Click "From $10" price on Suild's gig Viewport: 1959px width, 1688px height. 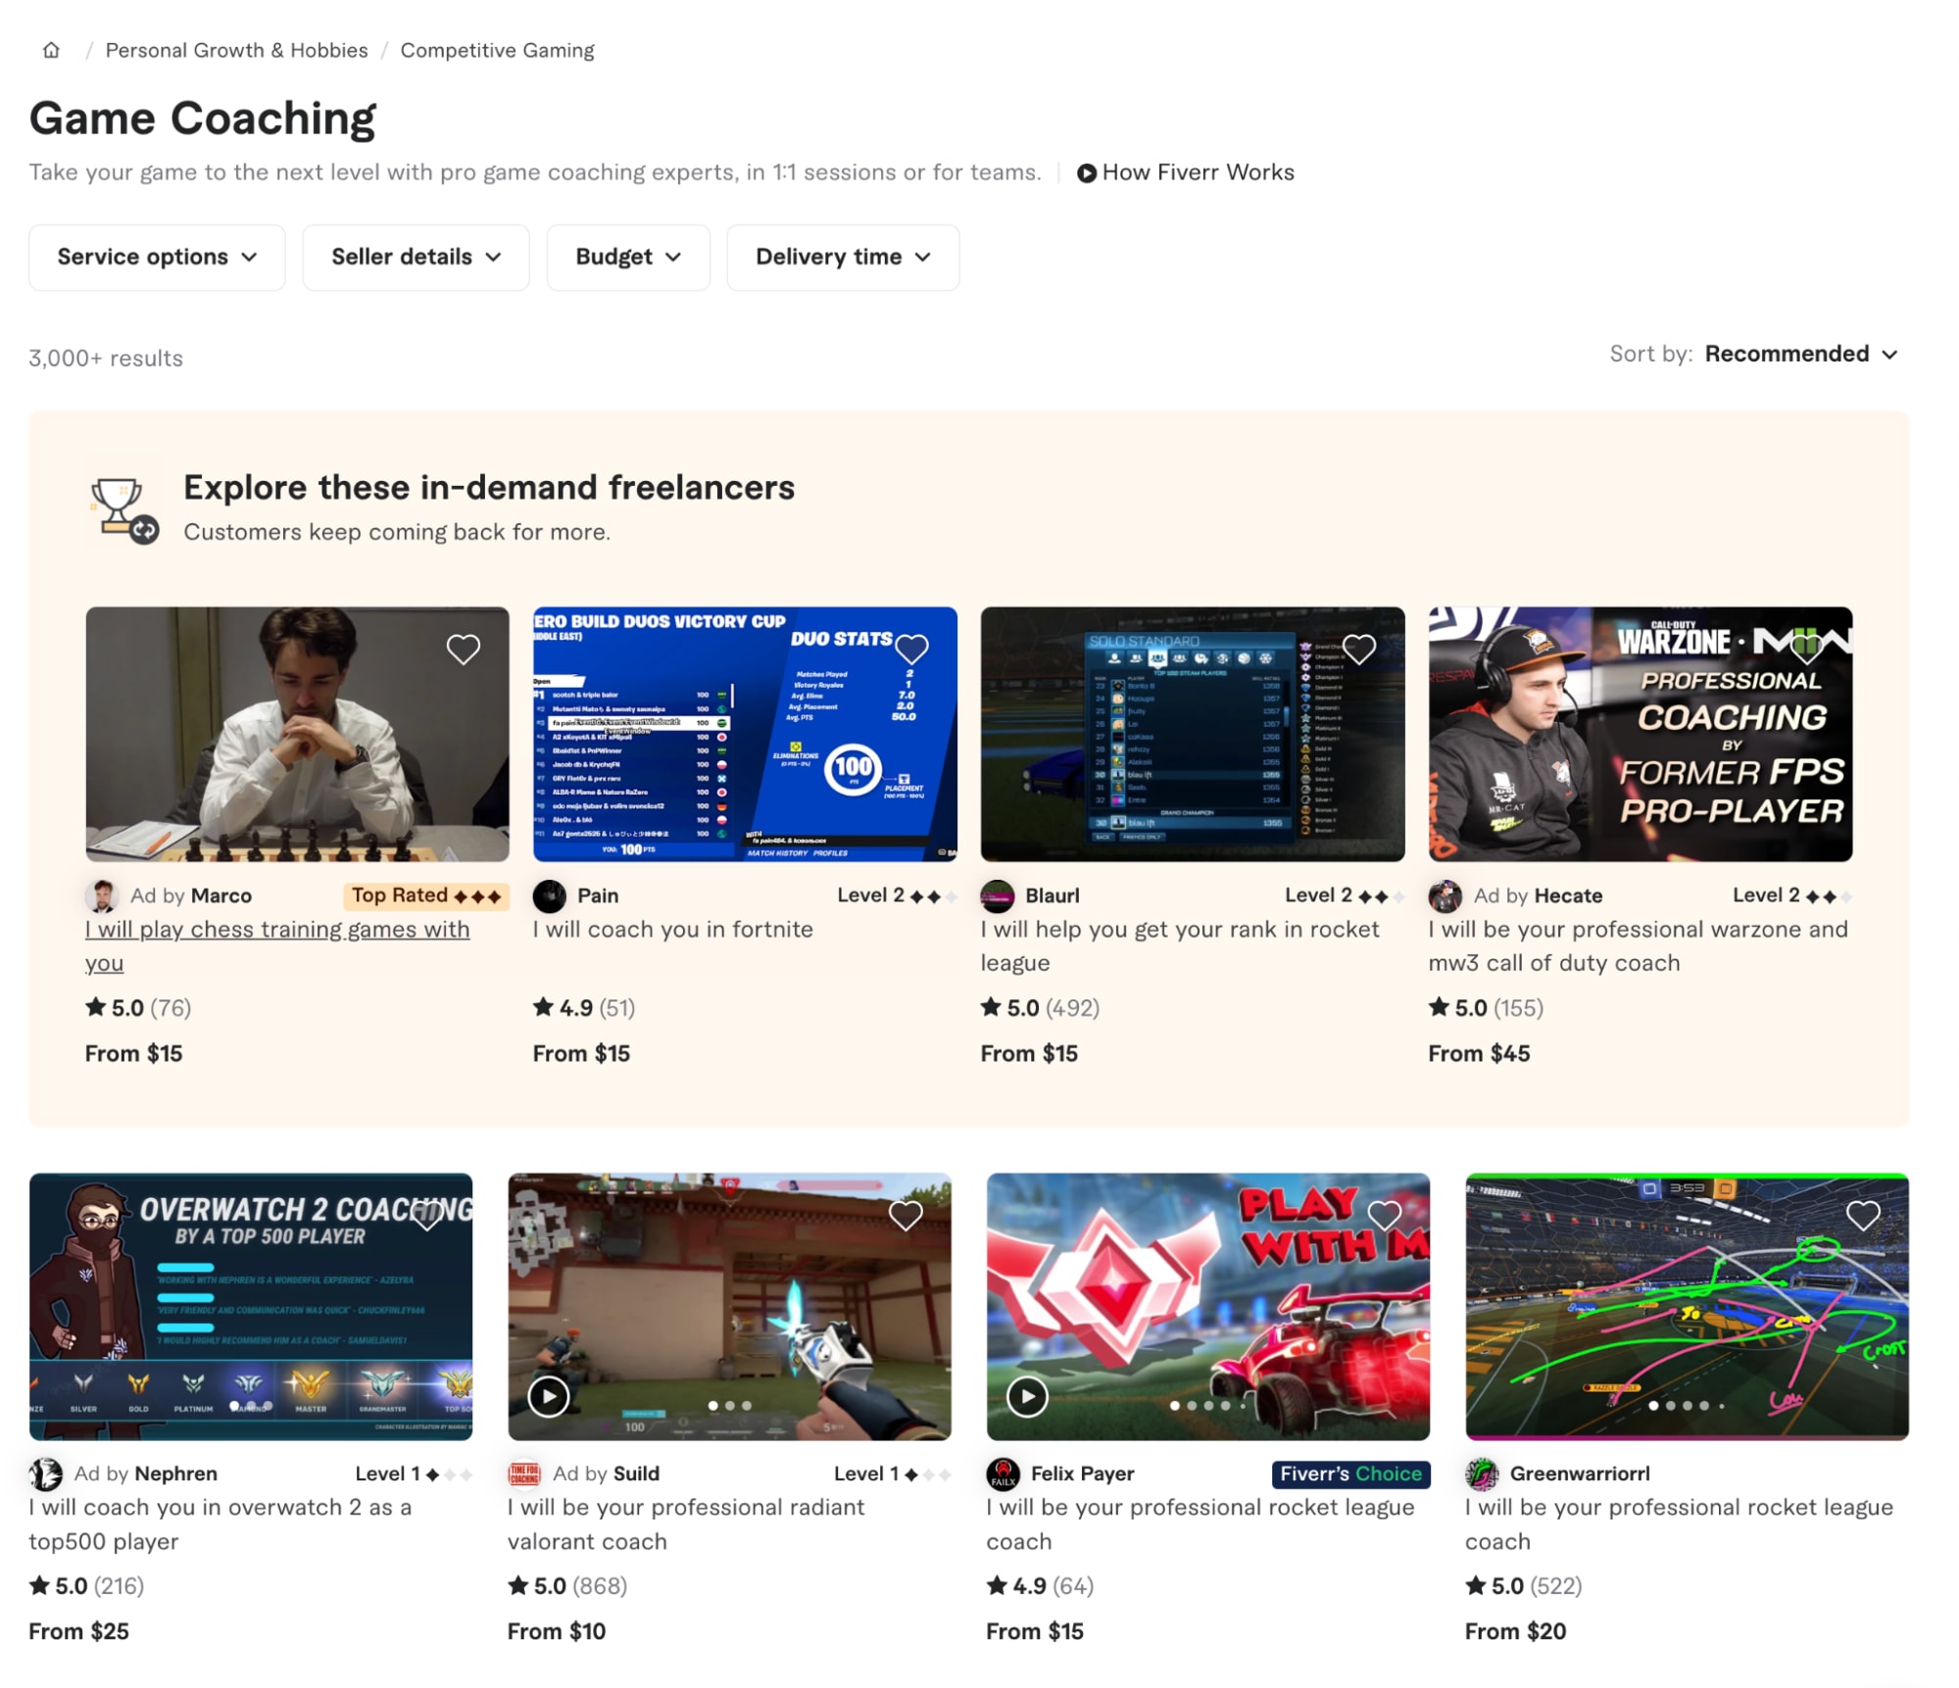(557, 1631)
